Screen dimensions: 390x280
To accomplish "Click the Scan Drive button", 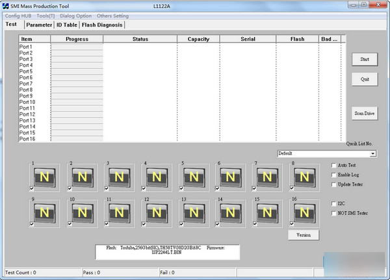I will pos(364,113).
